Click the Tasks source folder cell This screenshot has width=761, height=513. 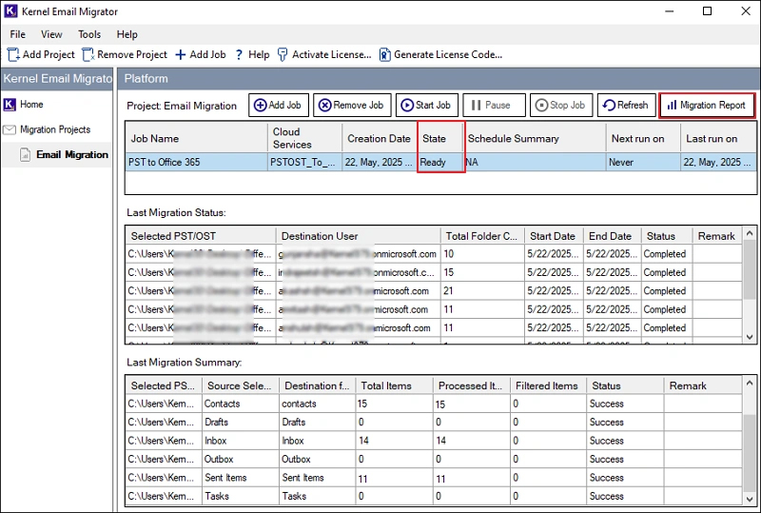pyautogui.click(x=241, y=496)
